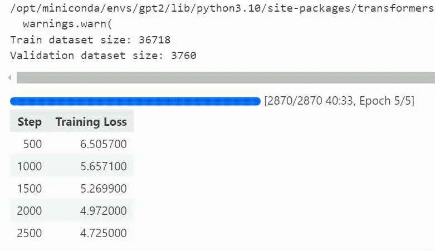The width and height of the screenshot is (435, 251).
Task: Select the step 2500 cell
Action: click(x=30, y=233)
